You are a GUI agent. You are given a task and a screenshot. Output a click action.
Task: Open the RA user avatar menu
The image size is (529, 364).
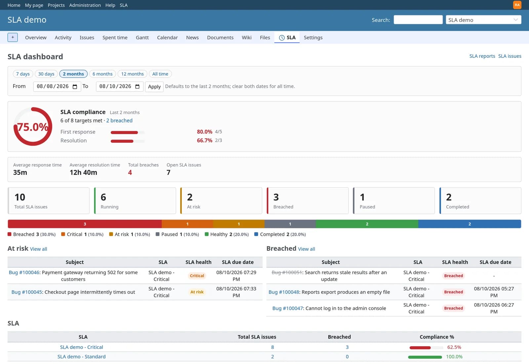tap(517, 5)
